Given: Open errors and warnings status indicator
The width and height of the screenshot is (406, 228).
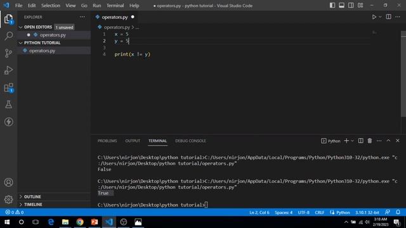Looking at the screenshot, I should tap(15, 212).
